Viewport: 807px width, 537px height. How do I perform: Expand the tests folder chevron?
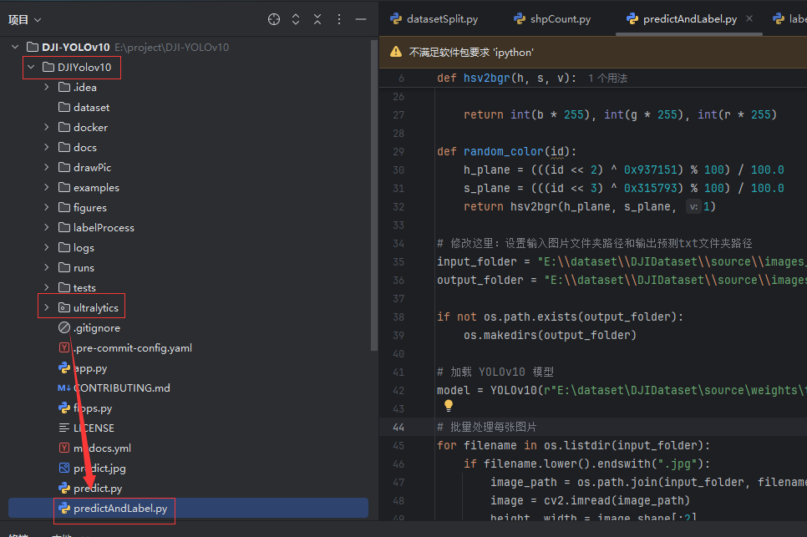coord(46,287)
